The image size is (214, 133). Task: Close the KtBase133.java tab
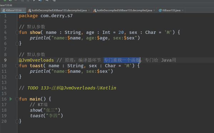(183, 10)
